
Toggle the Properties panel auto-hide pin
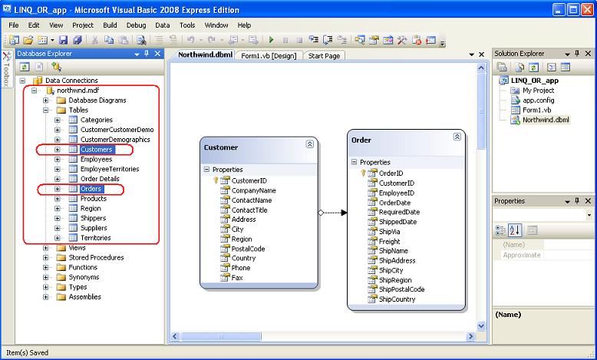[577, 201]
